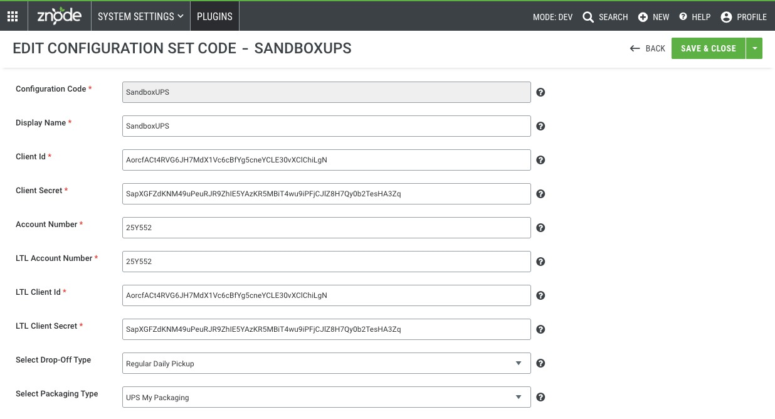Open the Select Packaging Type dropdown
This screenshot has width=775, height=419.
pyautogui.click(x=327, y=397)
